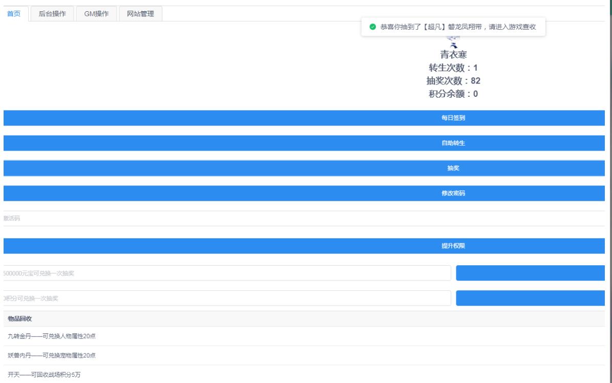This screenshot has height=383, width=612.
Task: Select the 妖兽内丹 recycle item
Action: coord(51,355)
